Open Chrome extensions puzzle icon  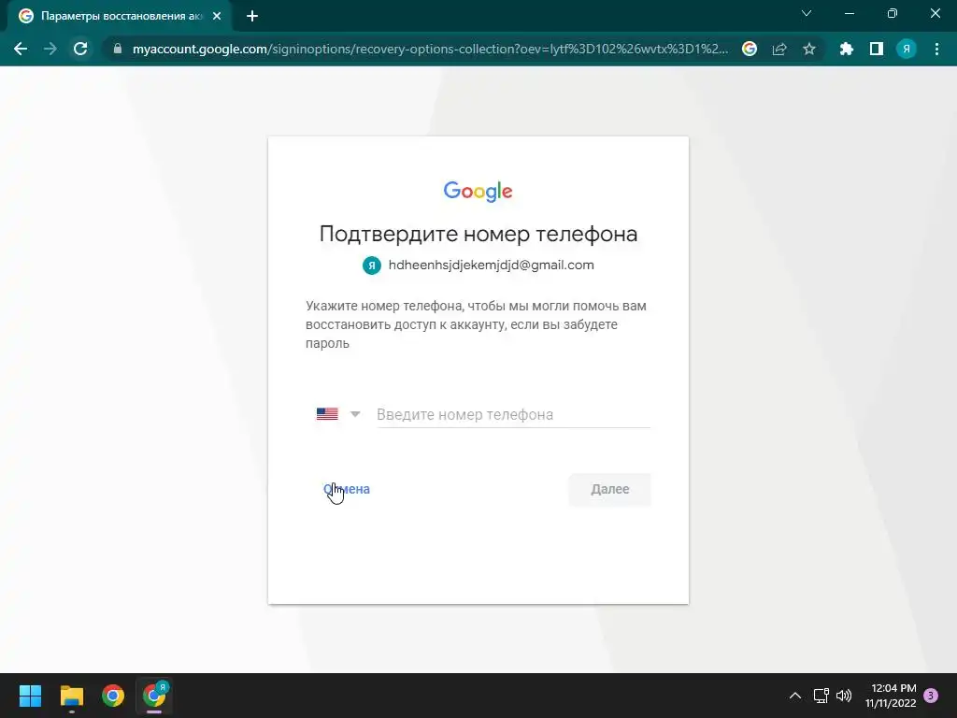(847, 49)
